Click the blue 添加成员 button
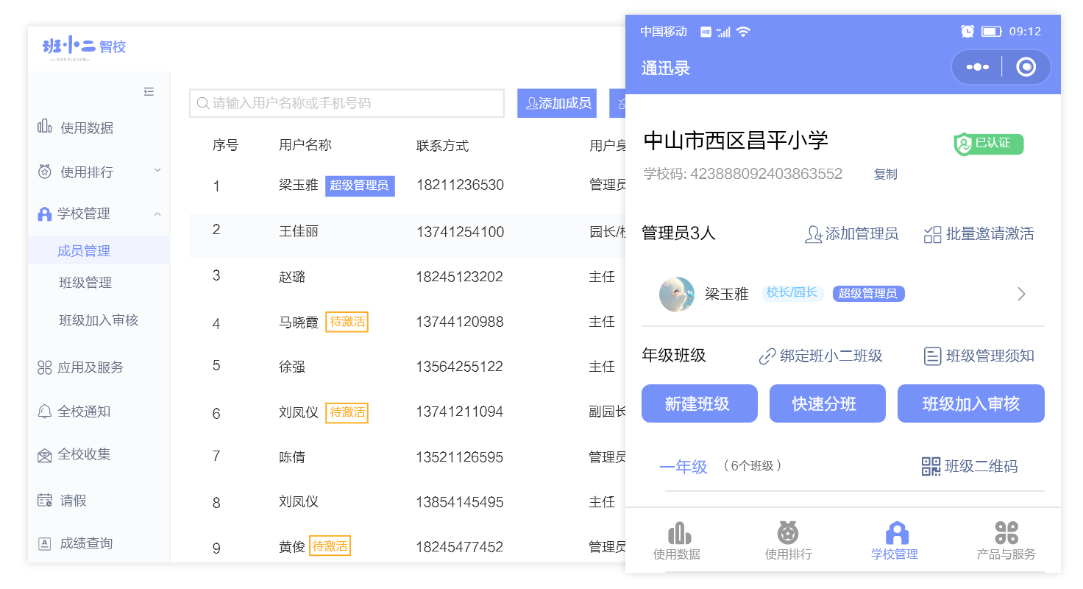Screen dimensions: 1083x589 tap(557, 103)
